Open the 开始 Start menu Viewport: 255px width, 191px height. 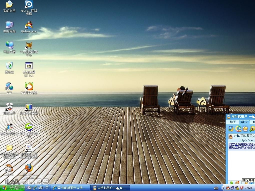pyautogui.click(x=10, y=188)
